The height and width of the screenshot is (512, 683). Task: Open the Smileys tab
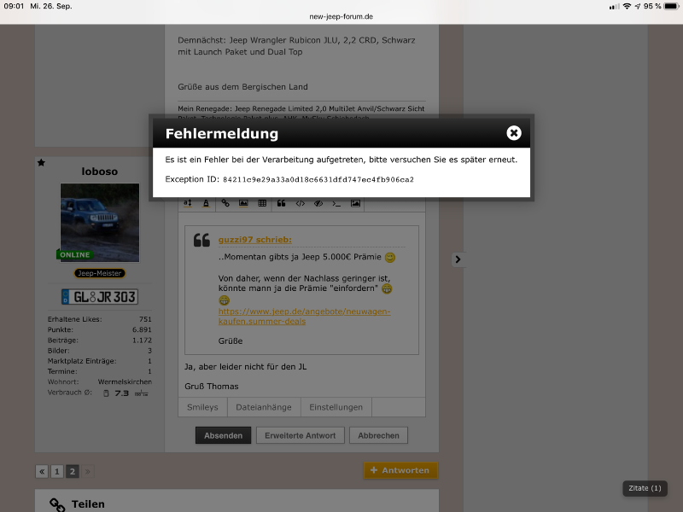point(203,407)
